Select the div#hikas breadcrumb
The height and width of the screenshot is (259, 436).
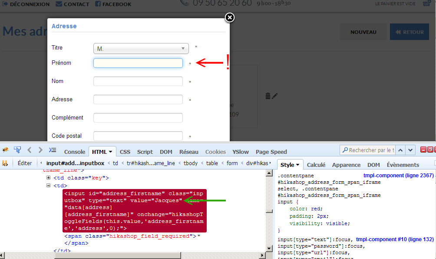tap(257, 163)
